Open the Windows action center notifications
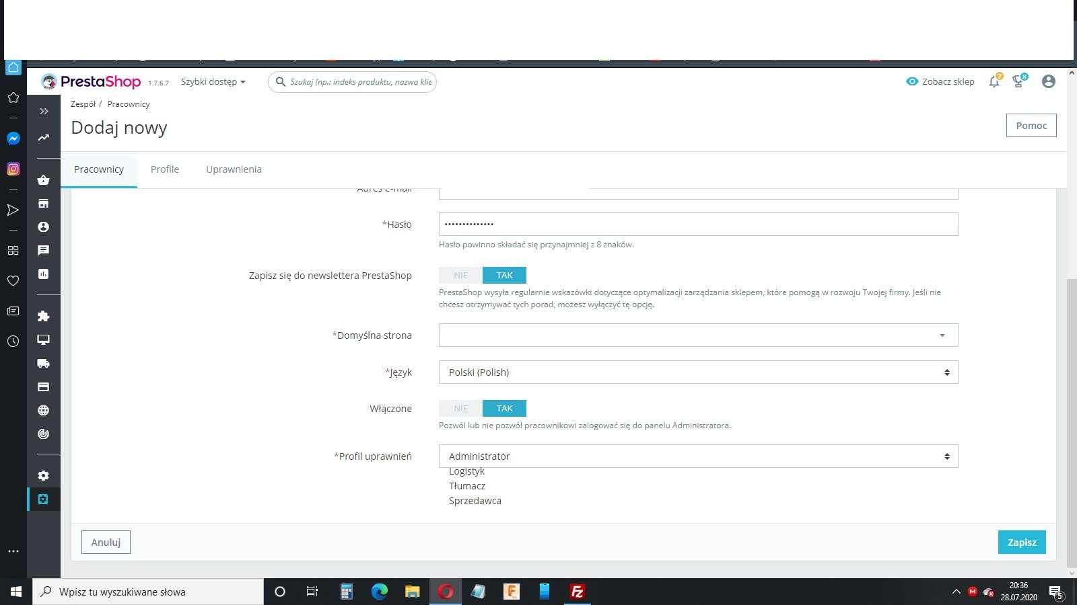 point(1056,592)
